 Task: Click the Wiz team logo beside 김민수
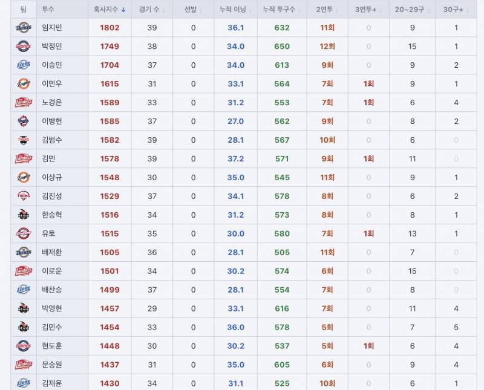pyautogui.click(x=24, y=327)
